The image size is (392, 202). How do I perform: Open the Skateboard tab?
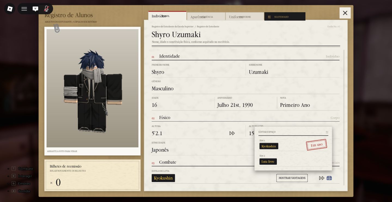(x=285, y=17)
